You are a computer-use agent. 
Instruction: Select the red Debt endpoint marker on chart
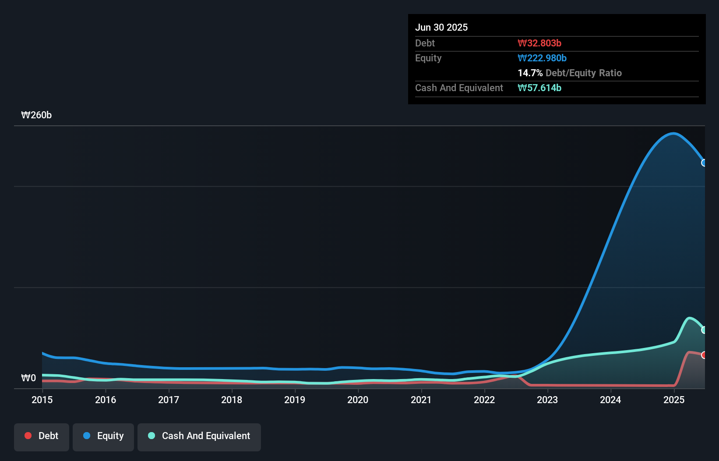704,355
